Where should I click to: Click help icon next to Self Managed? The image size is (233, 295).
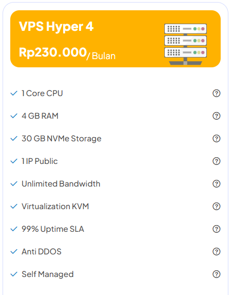tap(216, 274)
